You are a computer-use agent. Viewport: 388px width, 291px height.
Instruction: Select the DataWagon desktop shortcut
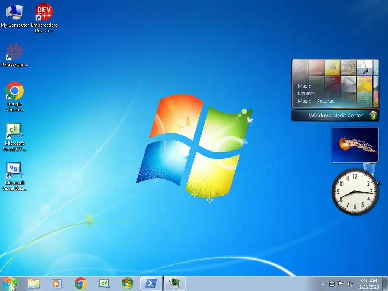pos(15,55)
